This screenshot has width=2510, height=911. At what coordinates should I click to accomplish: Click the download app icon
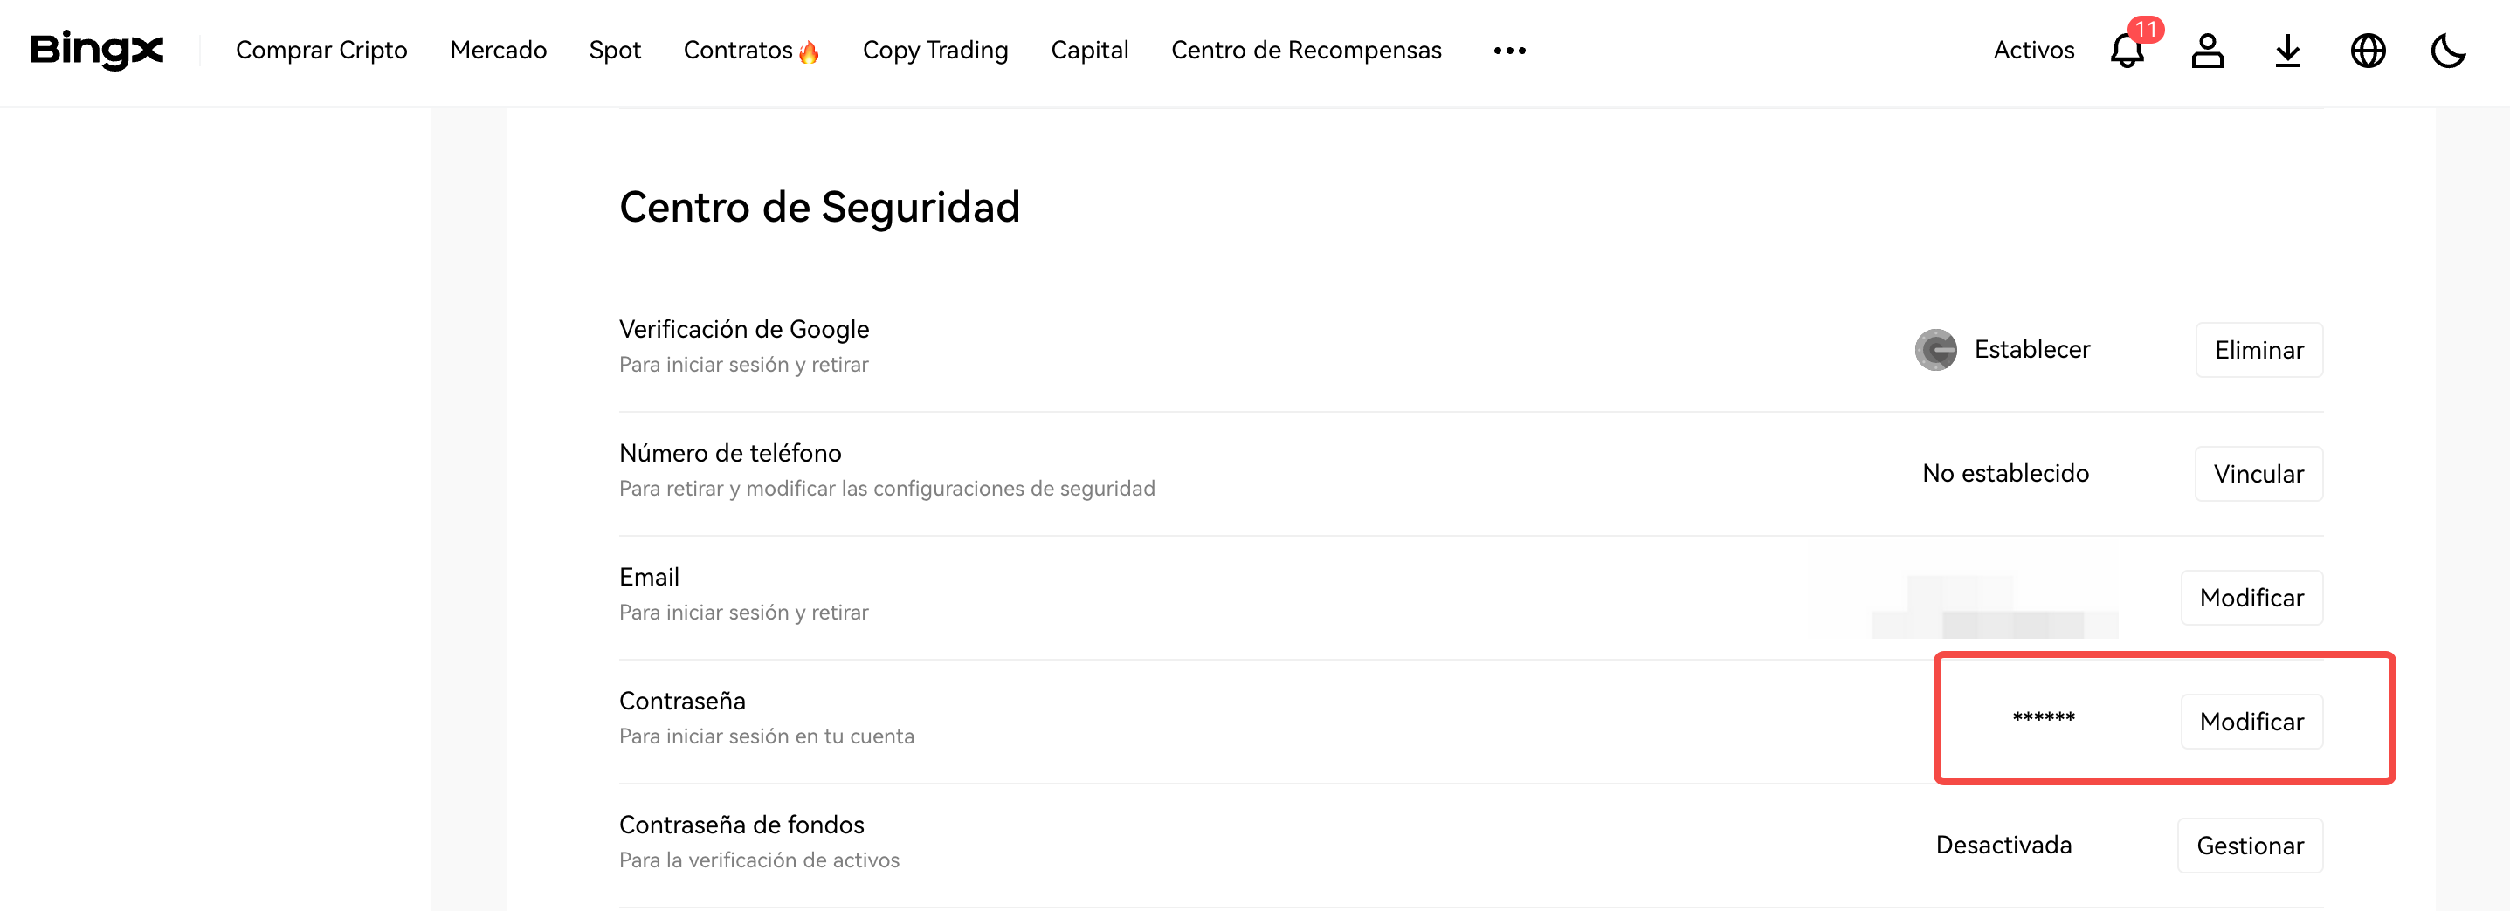pos(2287,51)
